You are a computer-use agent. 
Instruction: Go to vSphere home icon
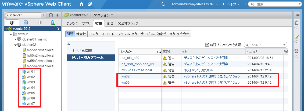(x=82, y=4)
